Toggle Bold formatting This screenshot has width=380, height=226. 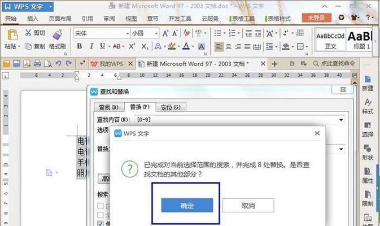click(79, 46)
